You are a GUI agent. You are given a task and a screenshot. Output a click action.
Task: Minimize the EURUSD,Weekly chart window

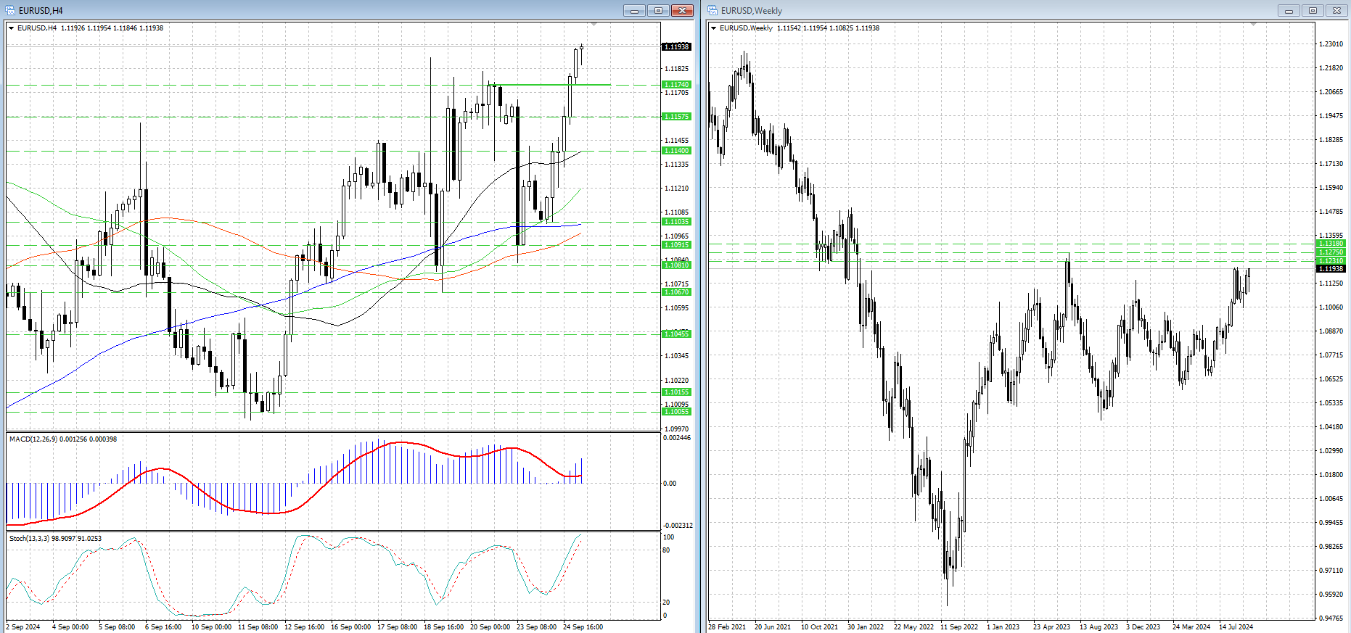click(x=1289, y=10)
